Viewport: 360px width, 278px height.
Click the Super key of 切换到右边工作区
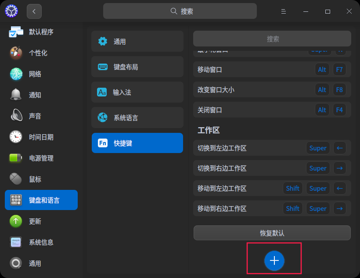click(318, 168)
